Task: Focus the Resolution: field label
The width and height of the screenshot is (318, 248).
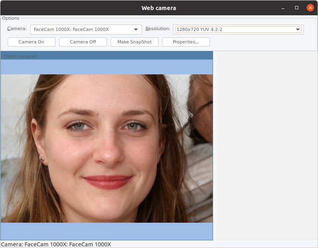Action: (158, 29)
